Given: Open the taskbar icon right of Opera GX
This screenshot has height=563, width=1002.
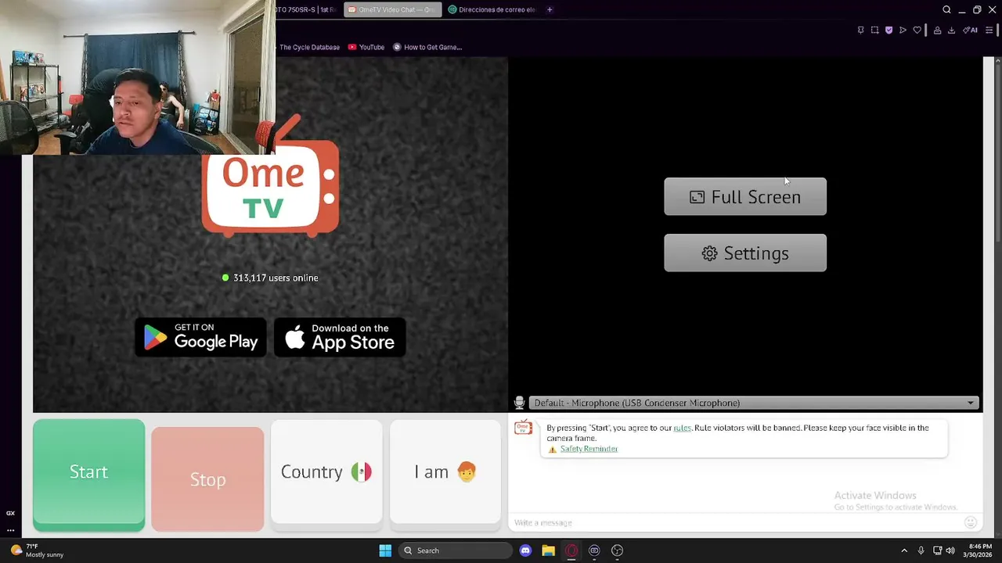Looking at the screenshot, I should pos(594,550).
